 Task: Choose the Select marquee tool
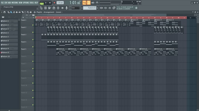point(25,12)
